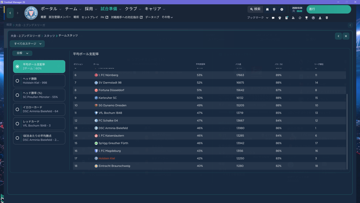Open the 概要 sub-tab
This screenshot has height=203, width=360.
point(43,17)
